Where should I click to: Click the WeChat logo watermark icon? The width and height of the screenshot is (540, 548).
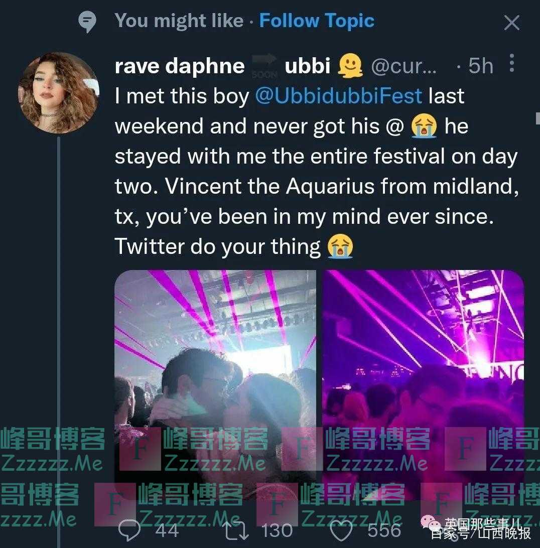tap(431, 524)
